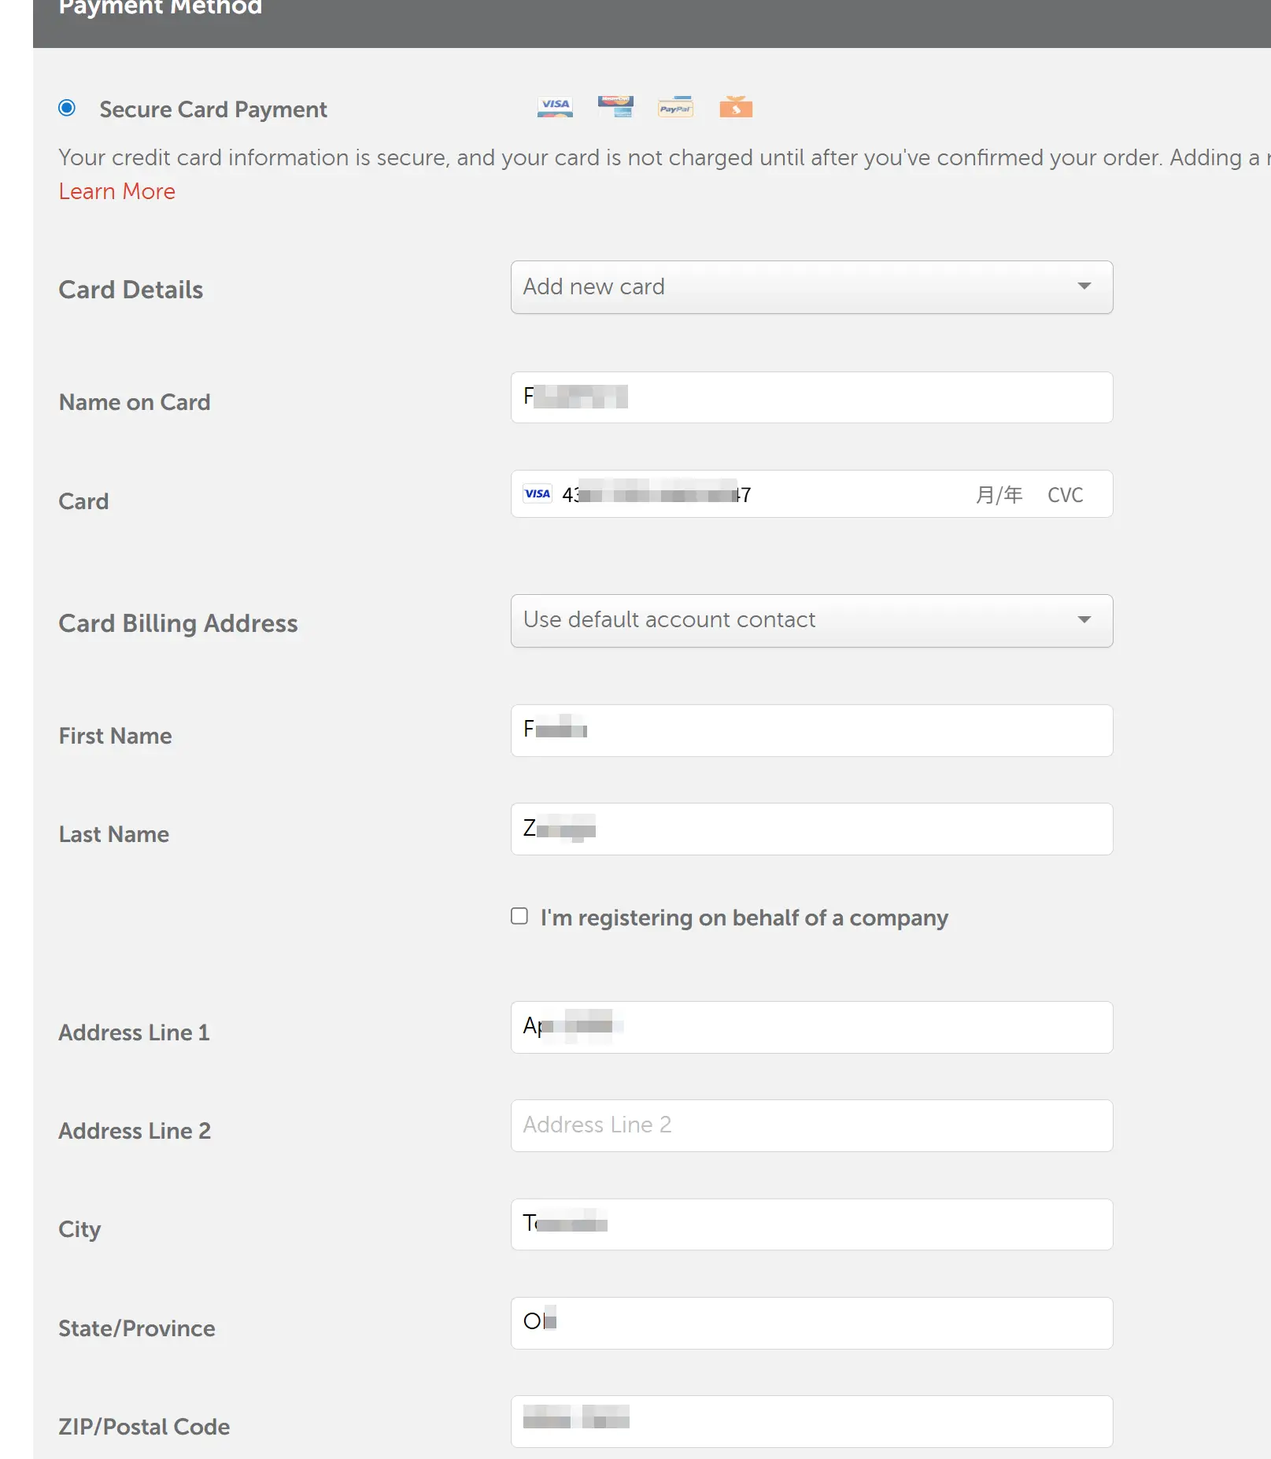Click the Name on Card field
The width and height of the screenshot is (1271, 1459).
tap(811, 397)
